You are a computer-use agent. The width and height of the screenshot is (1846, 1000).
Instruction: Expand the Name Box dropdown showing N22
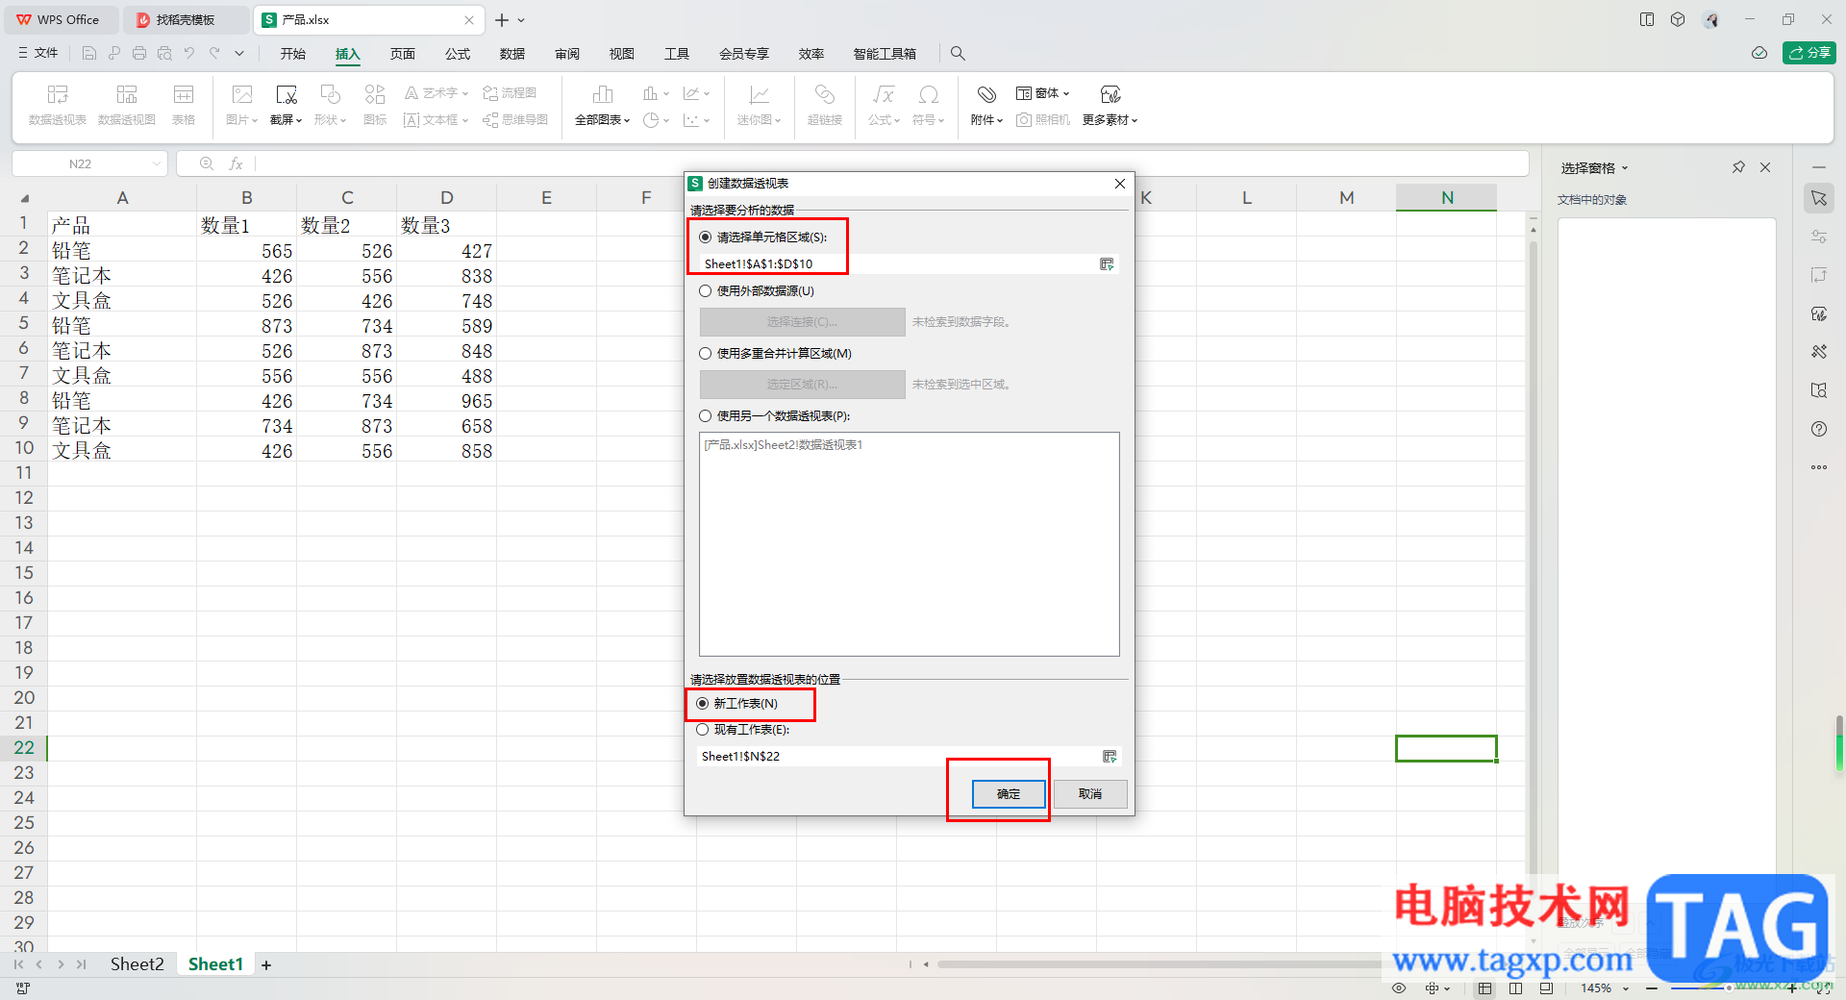pos(156,164)
